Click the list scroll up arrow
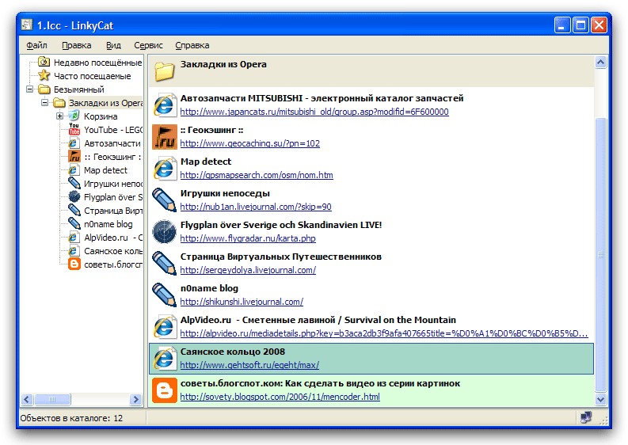Viewport: 628px width, 445px height. coord(600,62)
